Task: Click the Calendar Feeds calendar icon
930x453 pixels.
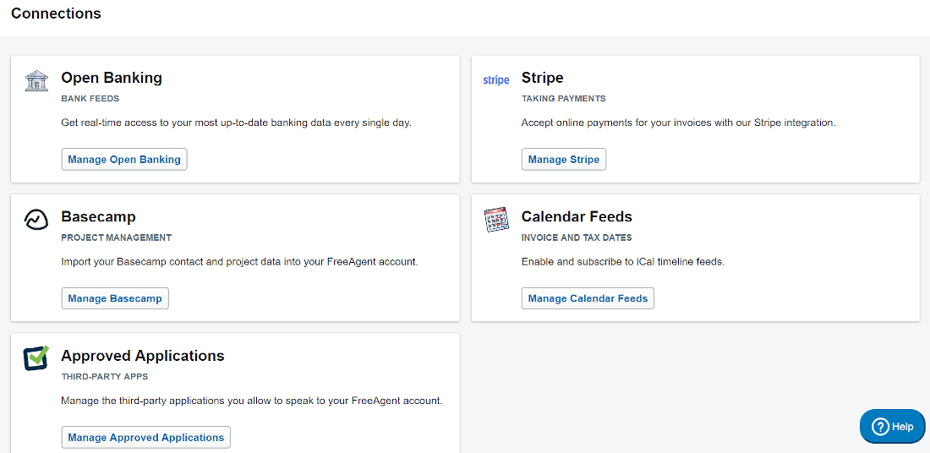Action: click(x=496, y=220)
